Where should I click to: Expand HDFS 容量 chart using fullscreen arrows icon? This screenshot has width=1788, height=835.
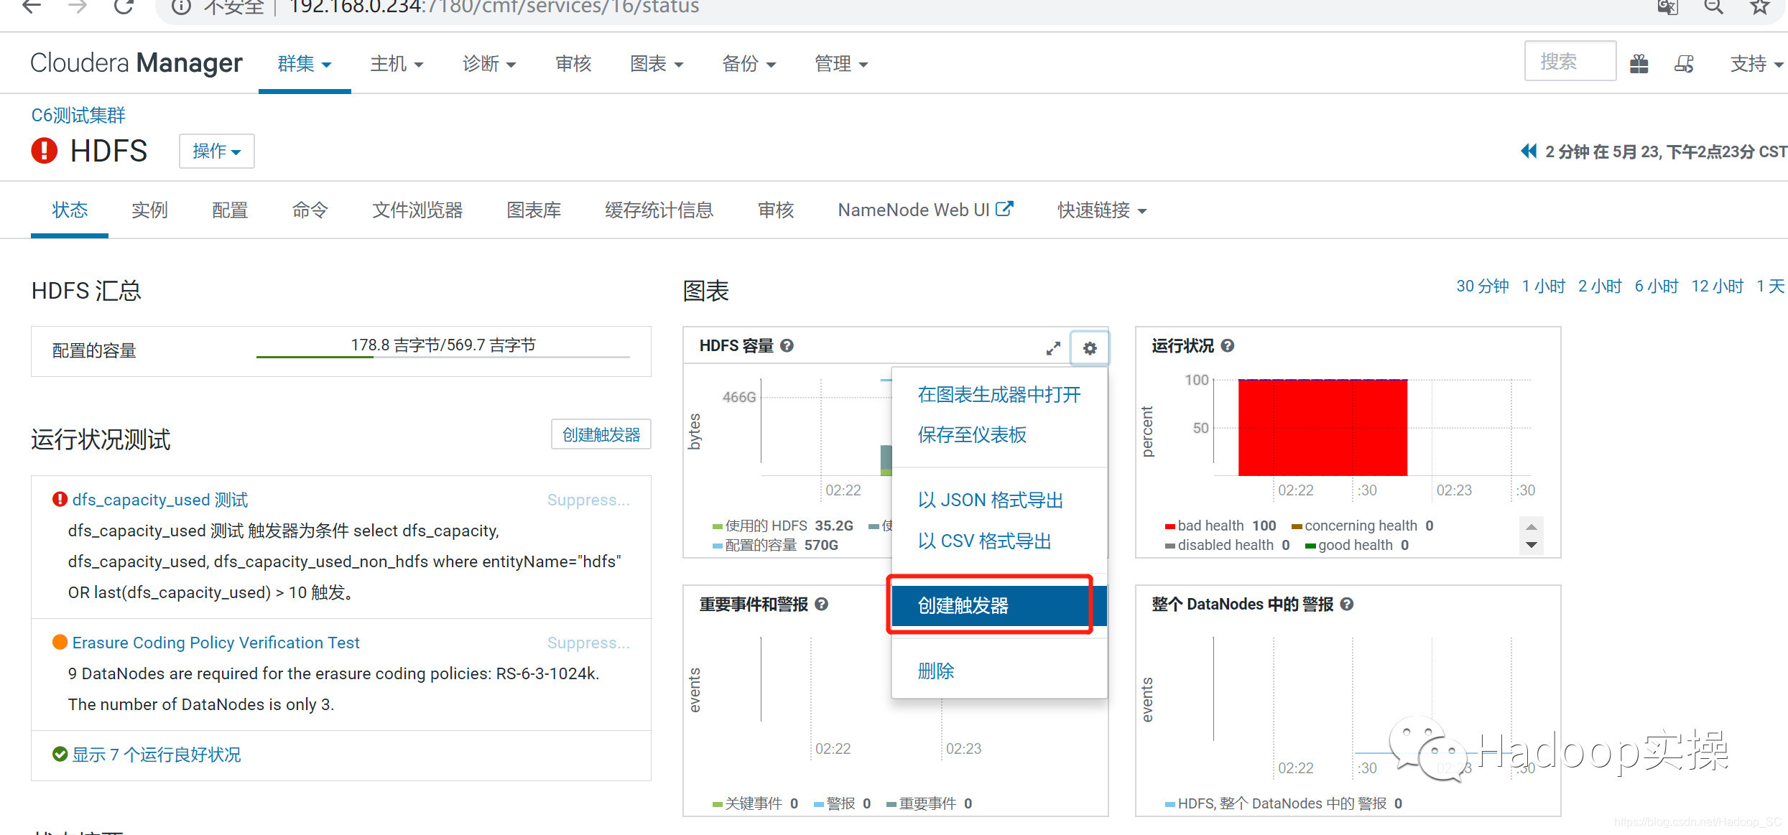[x=1052, y=347]
